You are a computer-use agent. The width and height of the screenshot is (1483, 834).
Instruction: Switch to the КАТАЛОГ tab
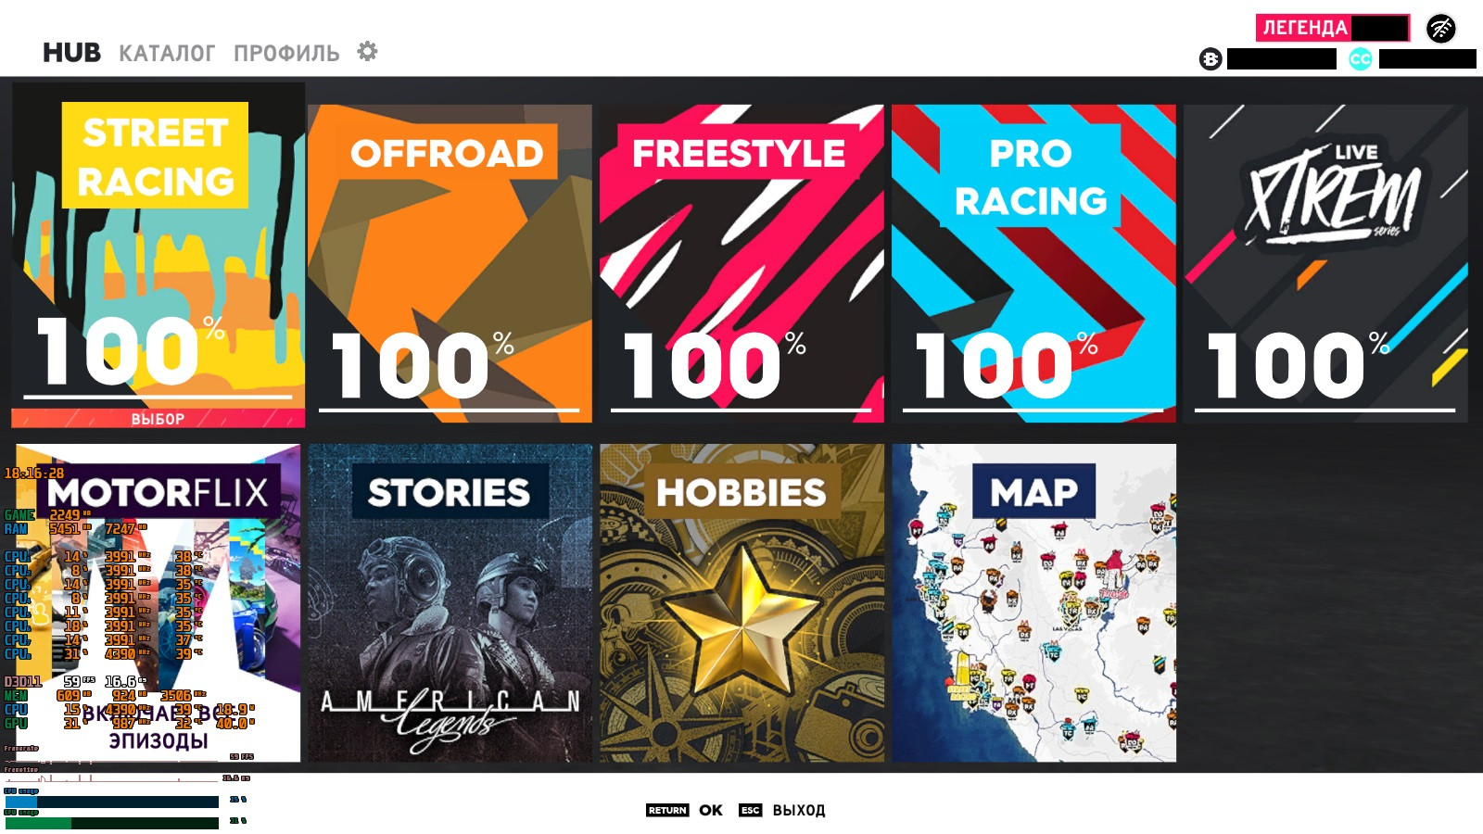pos(167,53)
